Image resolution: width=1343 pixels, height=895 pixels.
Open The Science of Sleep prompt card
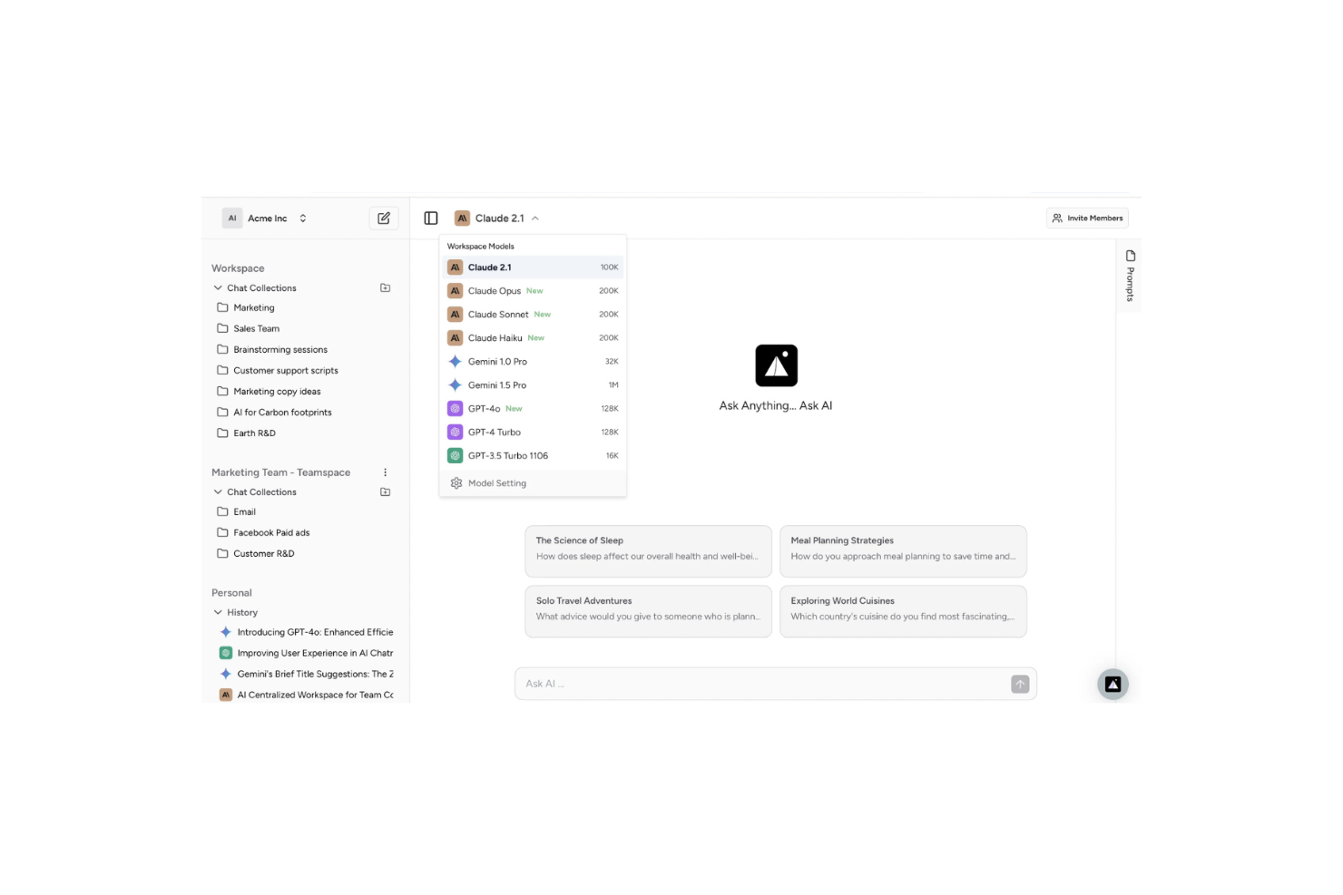coord(648,550)
